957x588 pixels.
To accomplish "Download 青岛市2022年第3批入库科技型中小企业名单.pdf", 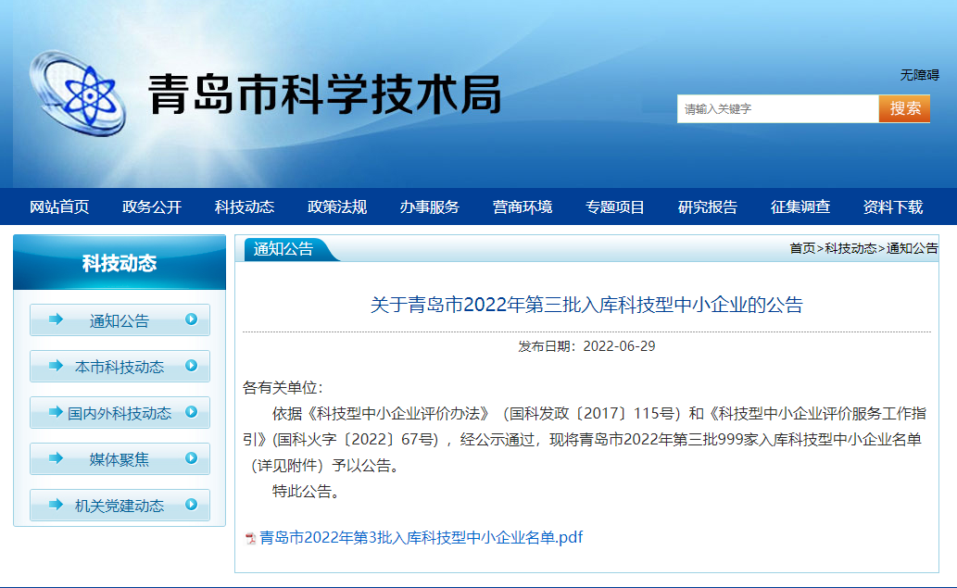I will pos(421,537).
